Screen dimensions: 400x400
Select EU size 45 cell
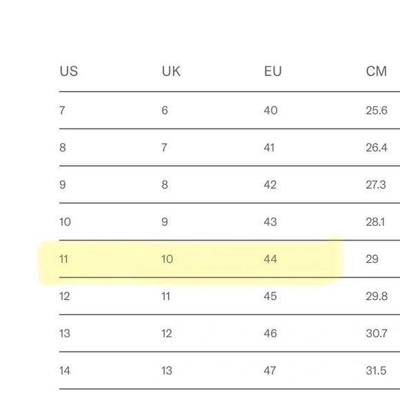point(270,297)
